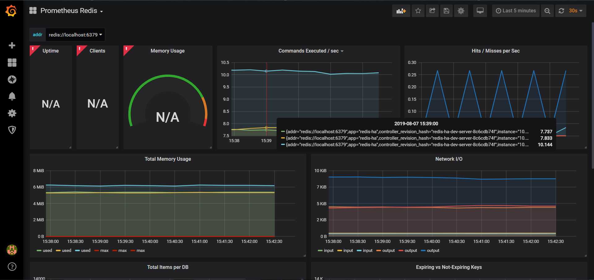Open the Total Items per DB panel title
This screenshot has width=594, height=280.
[168, 267]
